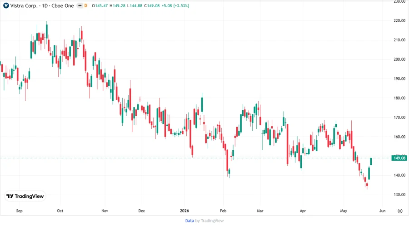Click the 149.08 current price label
This screenshot has height=226, width=409.
pyautogui.click(x=399, y=158)
